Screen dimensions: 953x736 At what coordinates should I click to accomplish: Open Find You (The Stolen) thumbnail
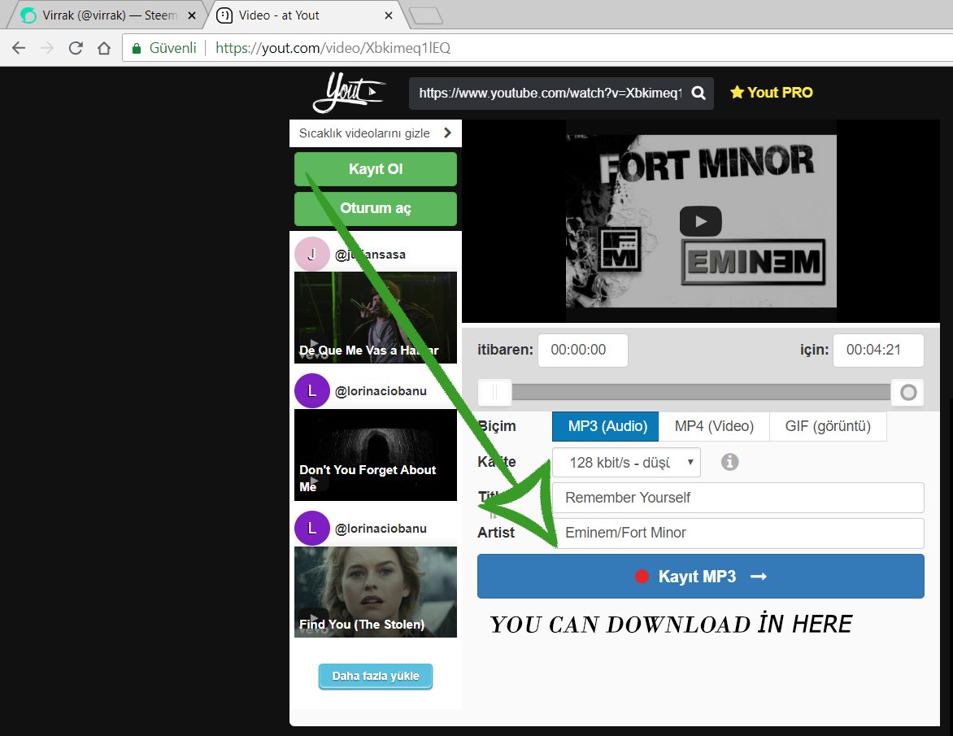click(376, 592)
